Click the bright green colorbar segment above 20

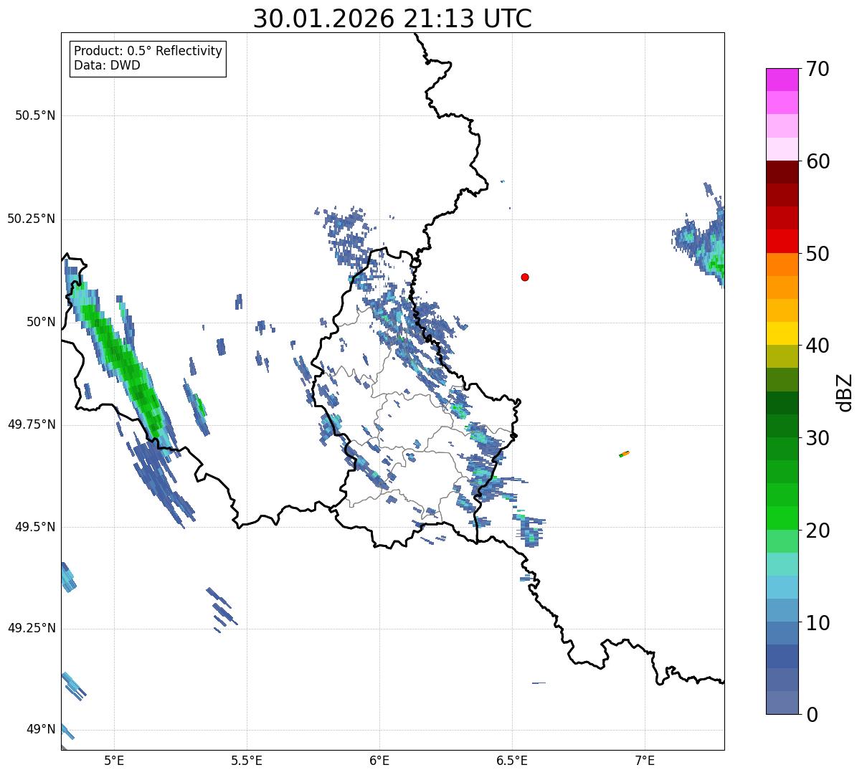pos(782,518)
